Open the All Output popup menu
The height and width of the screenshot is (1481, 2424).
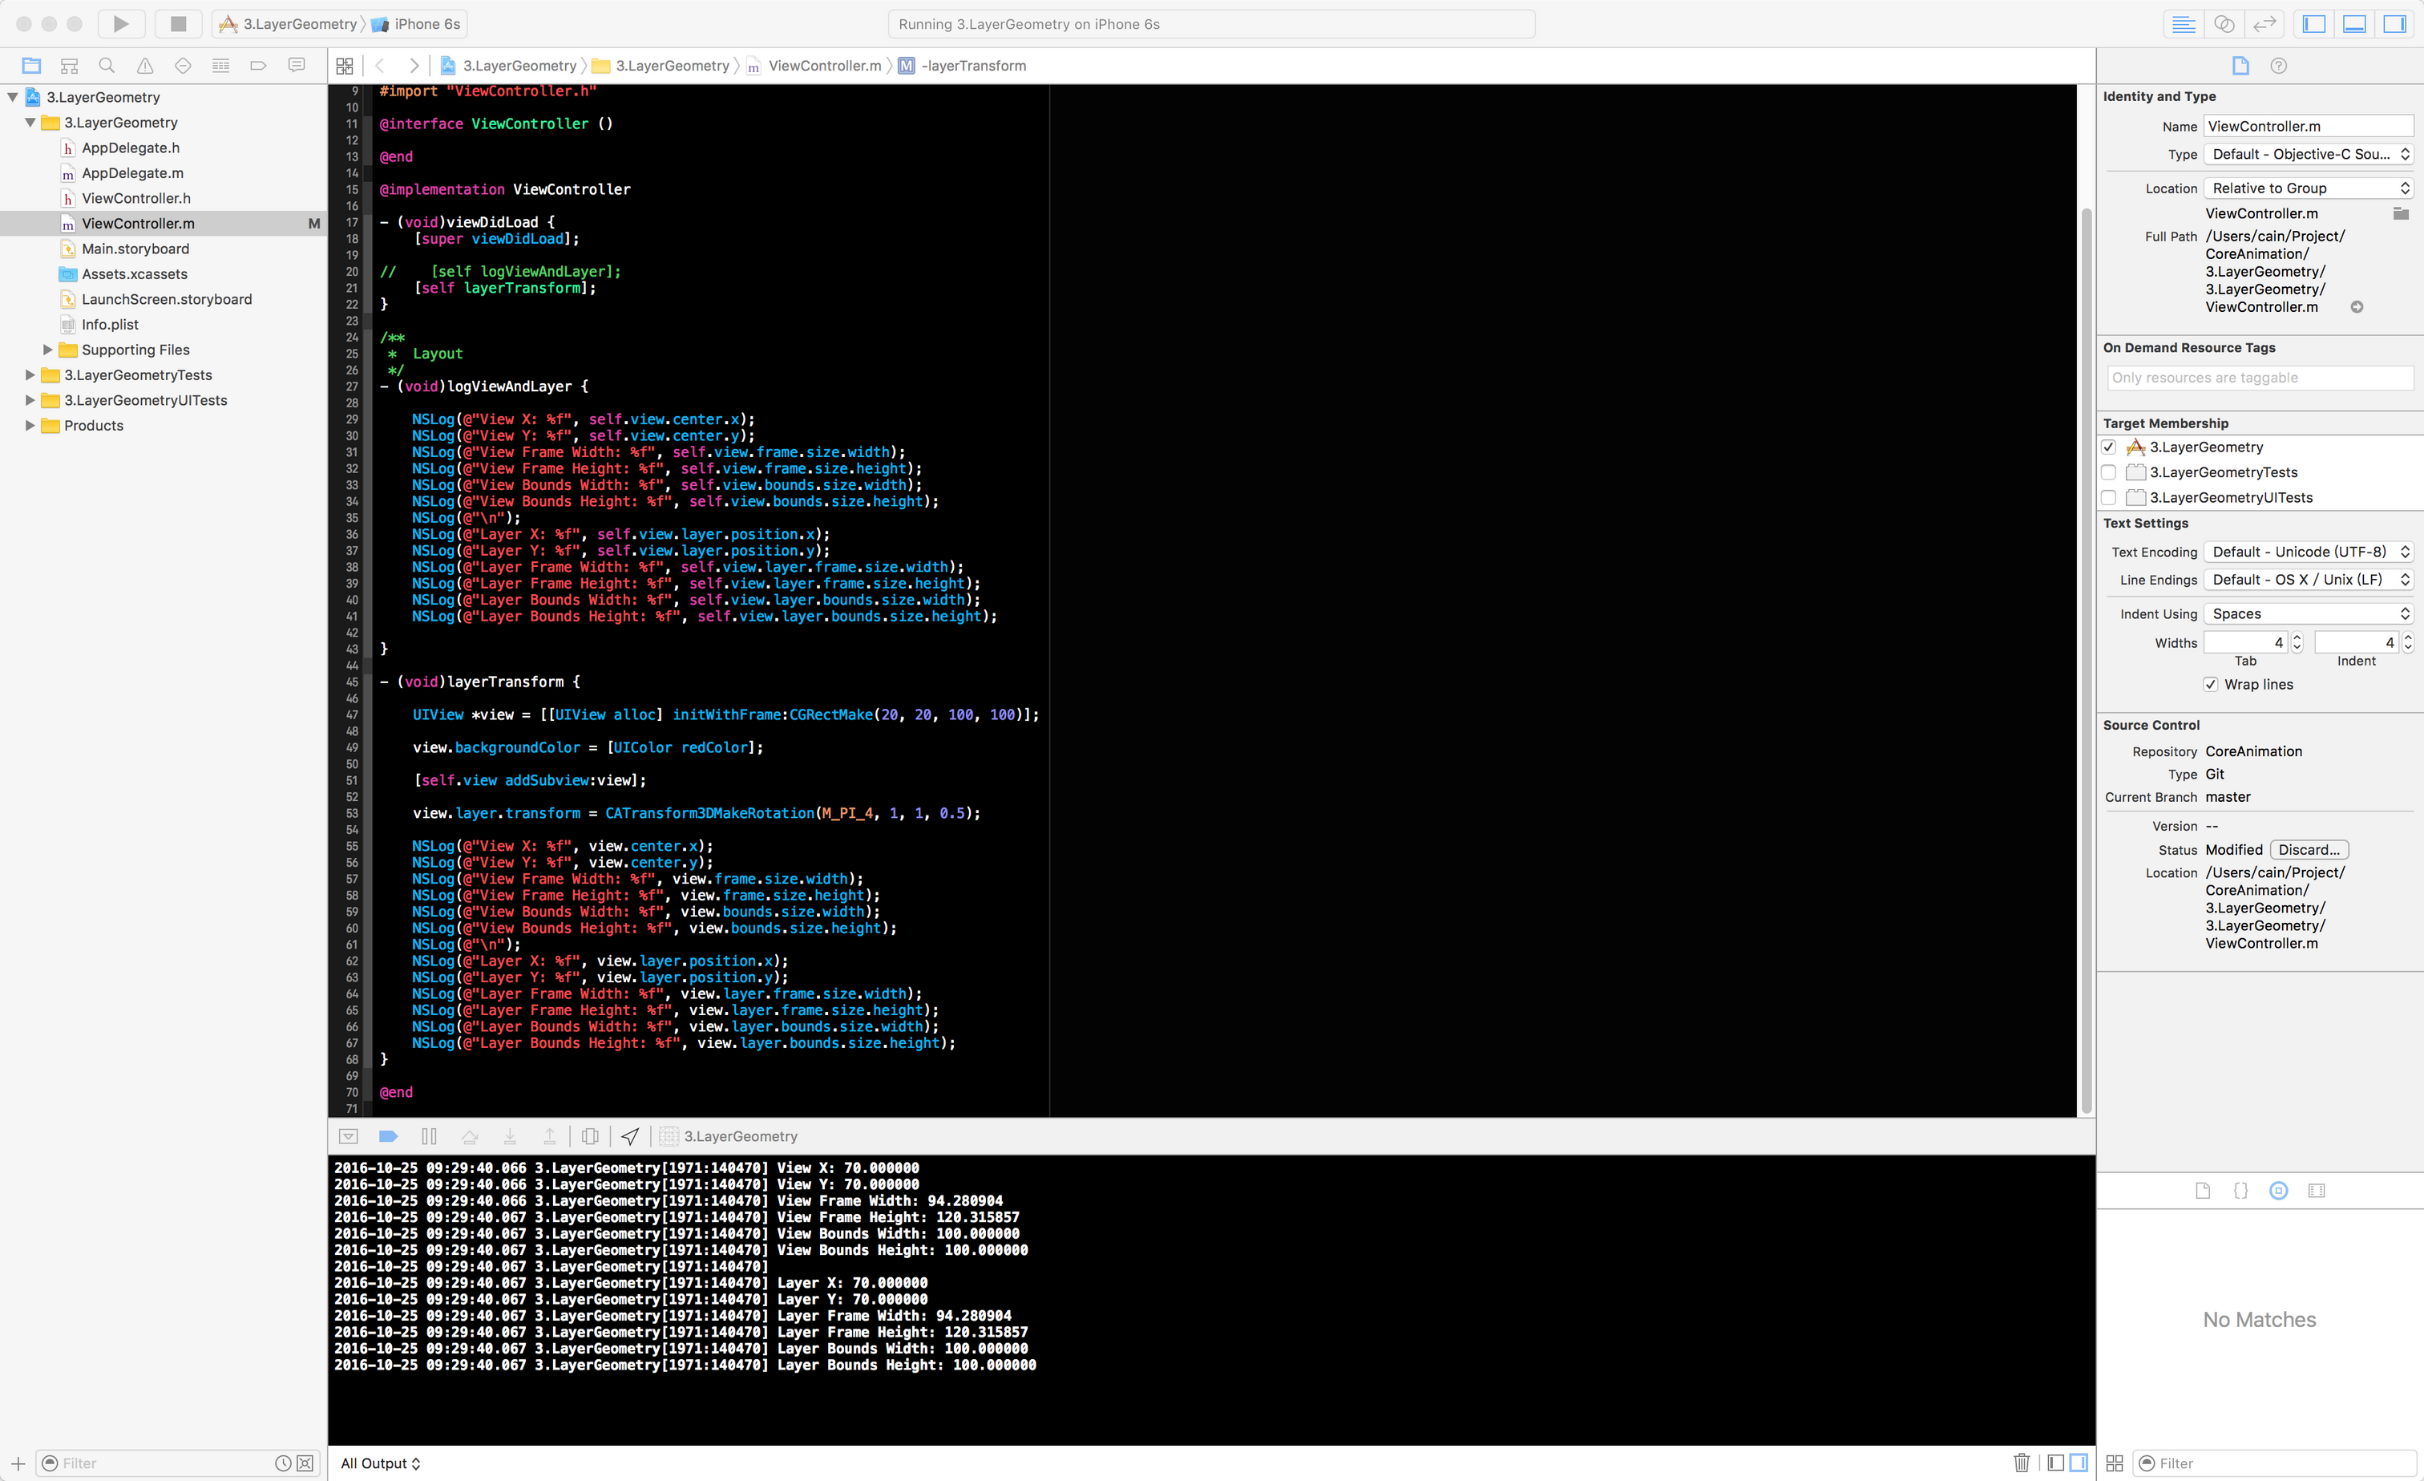coord(381,1463)
